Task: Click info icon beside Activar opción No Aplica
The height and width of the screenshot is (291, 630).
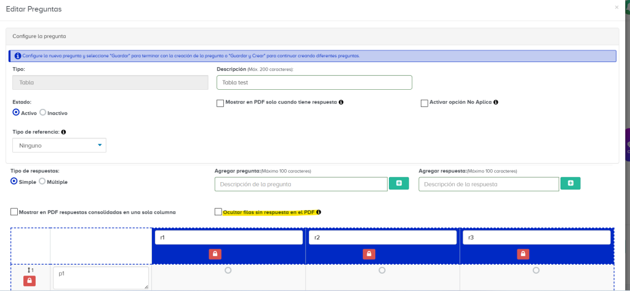Action: pyautogui.click(x=496, y=102)
